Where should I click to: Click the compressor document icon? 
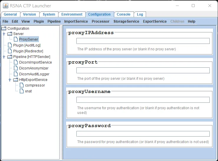22,85
